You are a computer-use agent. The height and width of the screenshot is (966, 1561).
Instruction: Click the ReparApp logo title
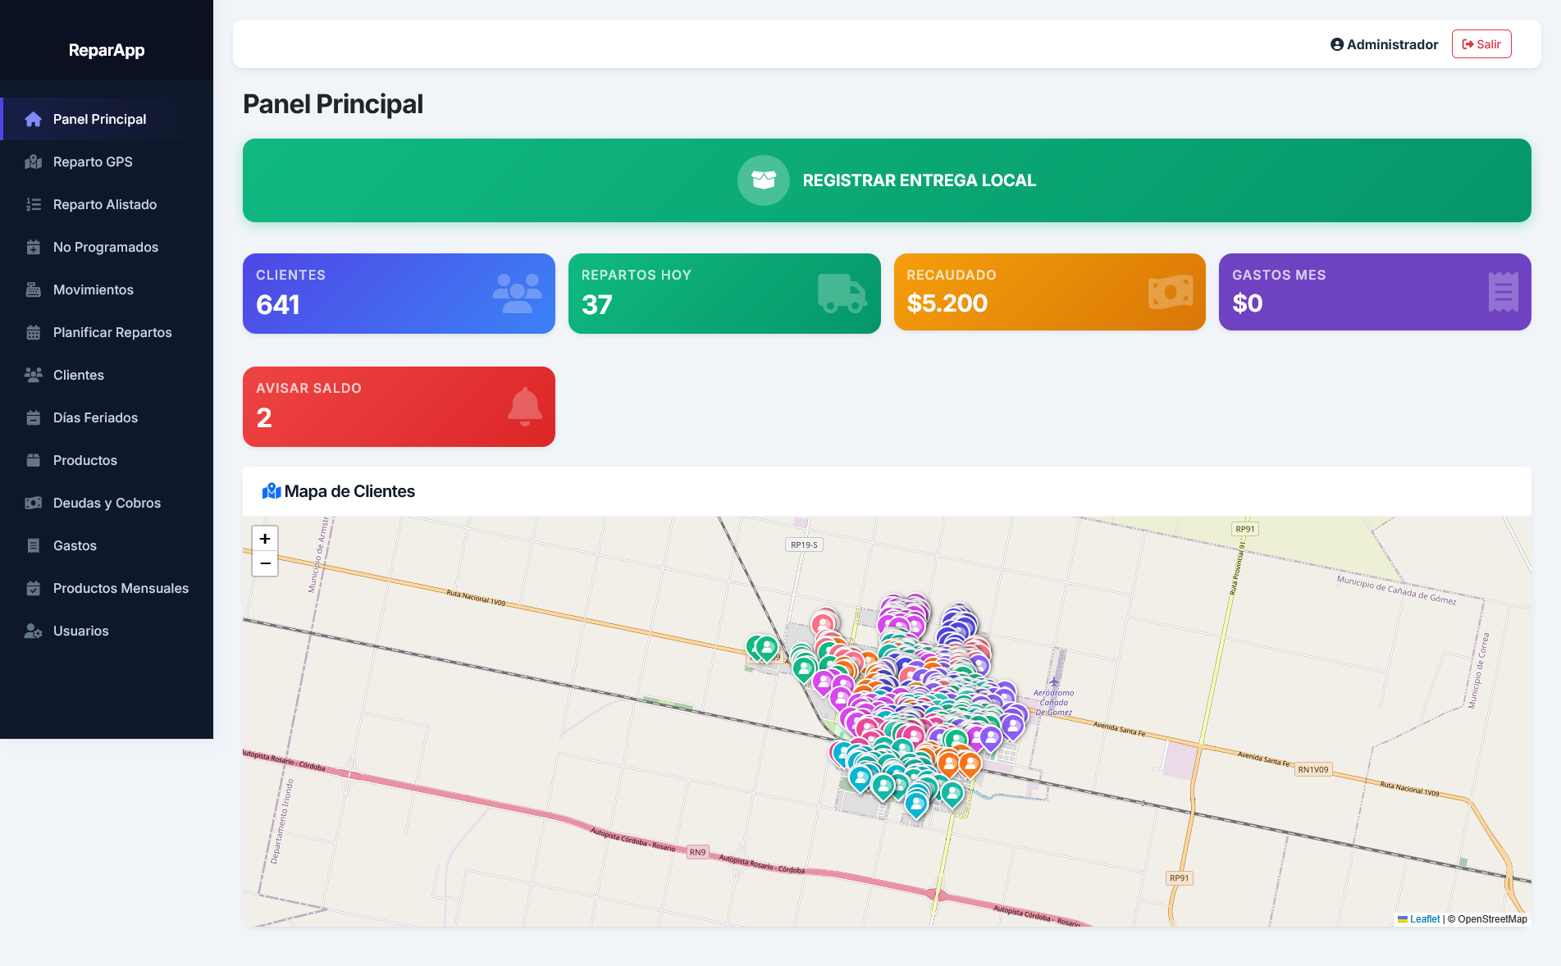coord(107,50)
